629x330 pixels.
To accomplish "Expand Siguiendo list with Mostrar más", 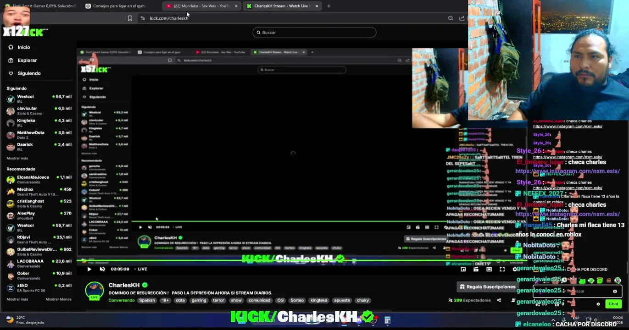I will coord(17,158).
